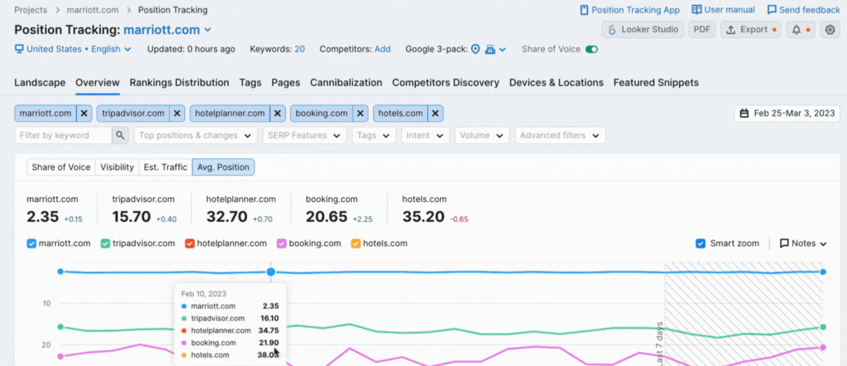Image resolution: width=847 pixels, height=366 pixels.
Task: Open Notes dropdown
Action: tap(803, 244)
